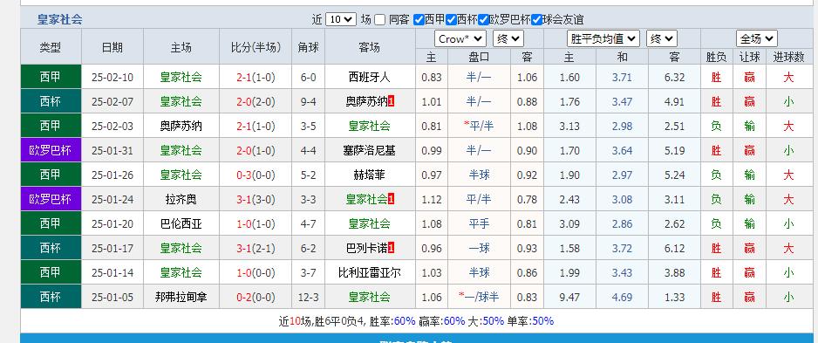The width and height of the screenshot is (818, 343).
Task: Click the 比分(半场) column header
Action: point(256,47)
